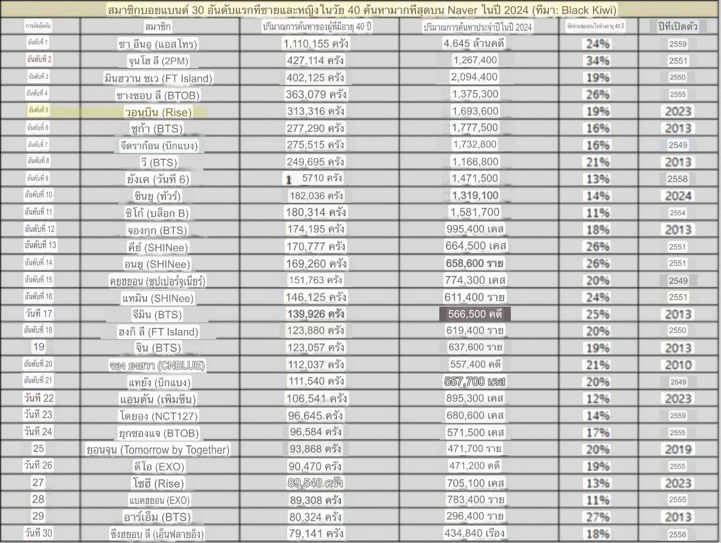Click the '12%' cell in แอนตัน's row
Viewport: 721px width, 543px height.
[x=597, y=399]
